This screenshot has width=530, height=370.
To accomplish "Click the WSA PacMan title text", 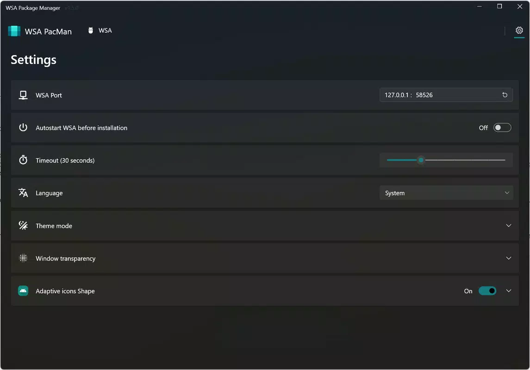I will tap(48, 31).
